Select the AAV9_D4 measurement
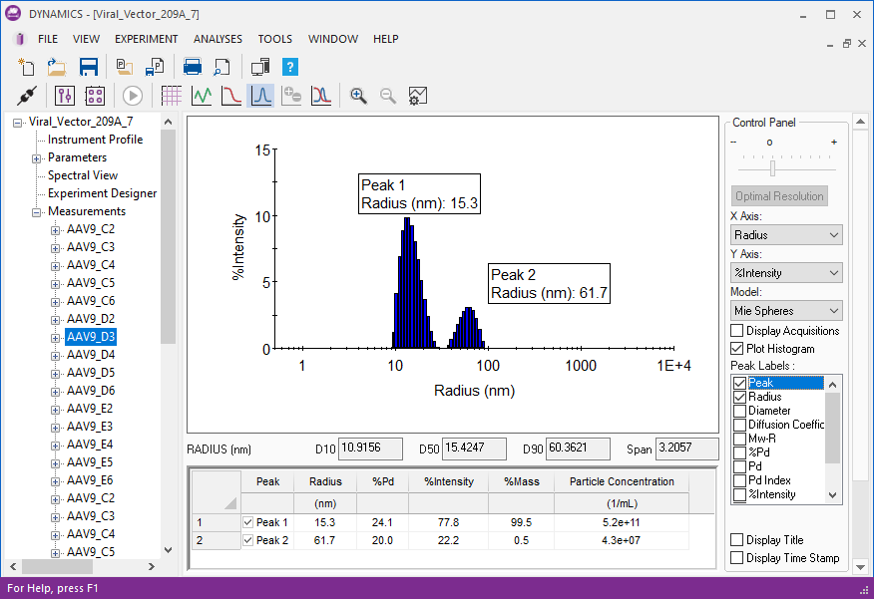The height and width of the screenshot is (599, 874). click(91, 355)
